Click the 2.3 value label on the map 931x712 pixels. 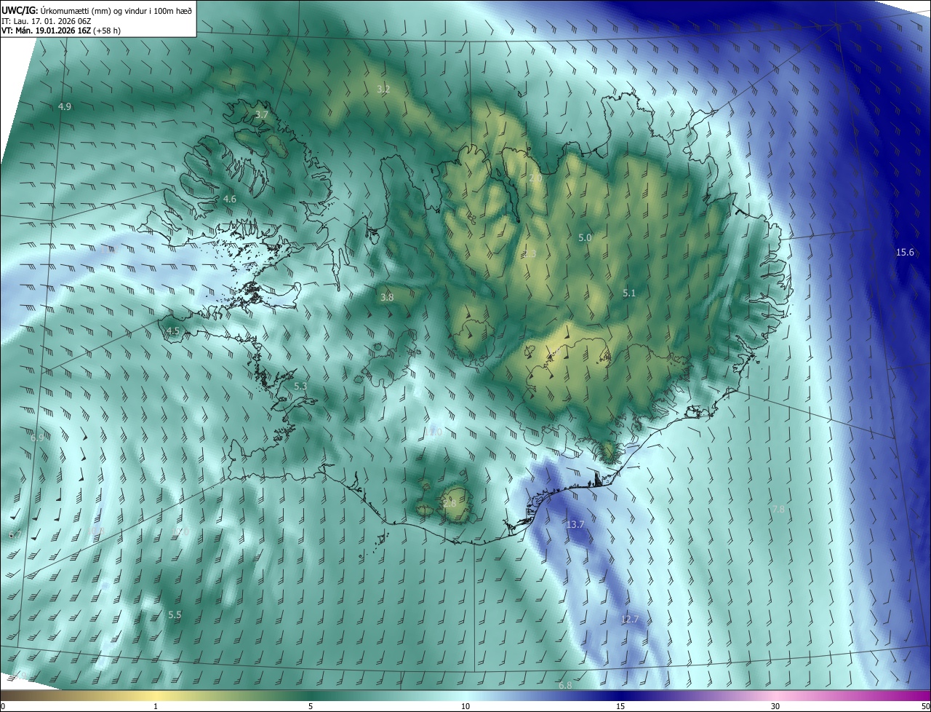coord(529,254)
